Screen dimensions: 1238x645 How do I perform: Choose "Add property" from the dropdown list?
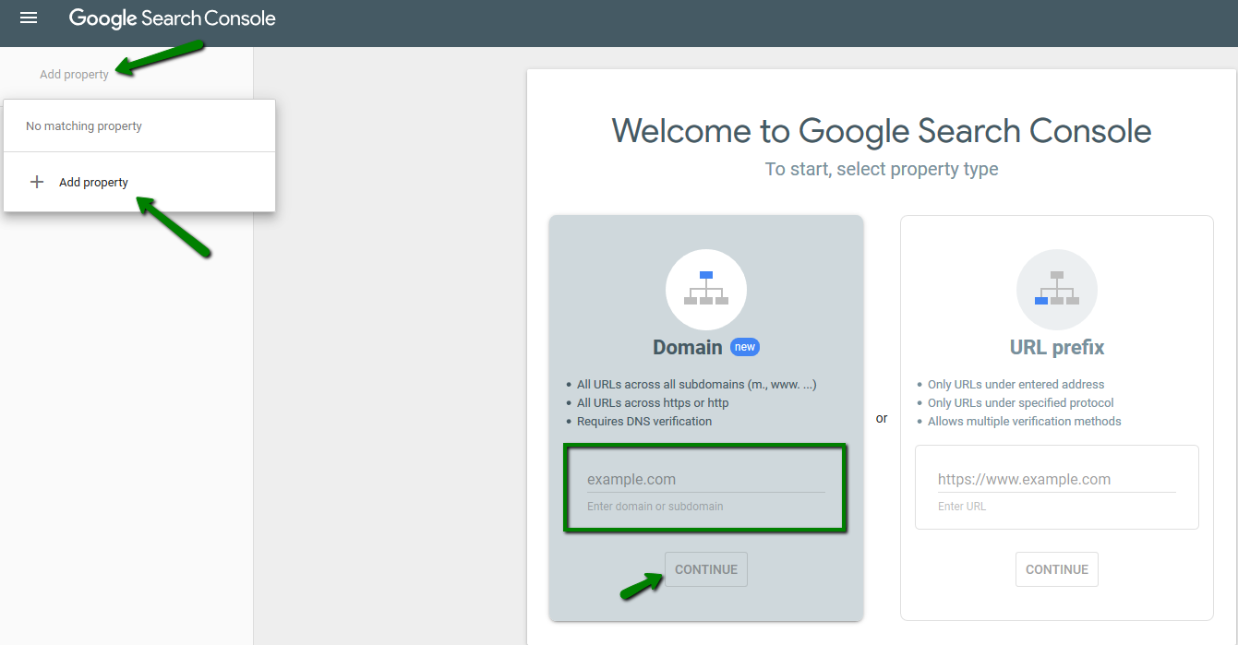tap(93, 183)
